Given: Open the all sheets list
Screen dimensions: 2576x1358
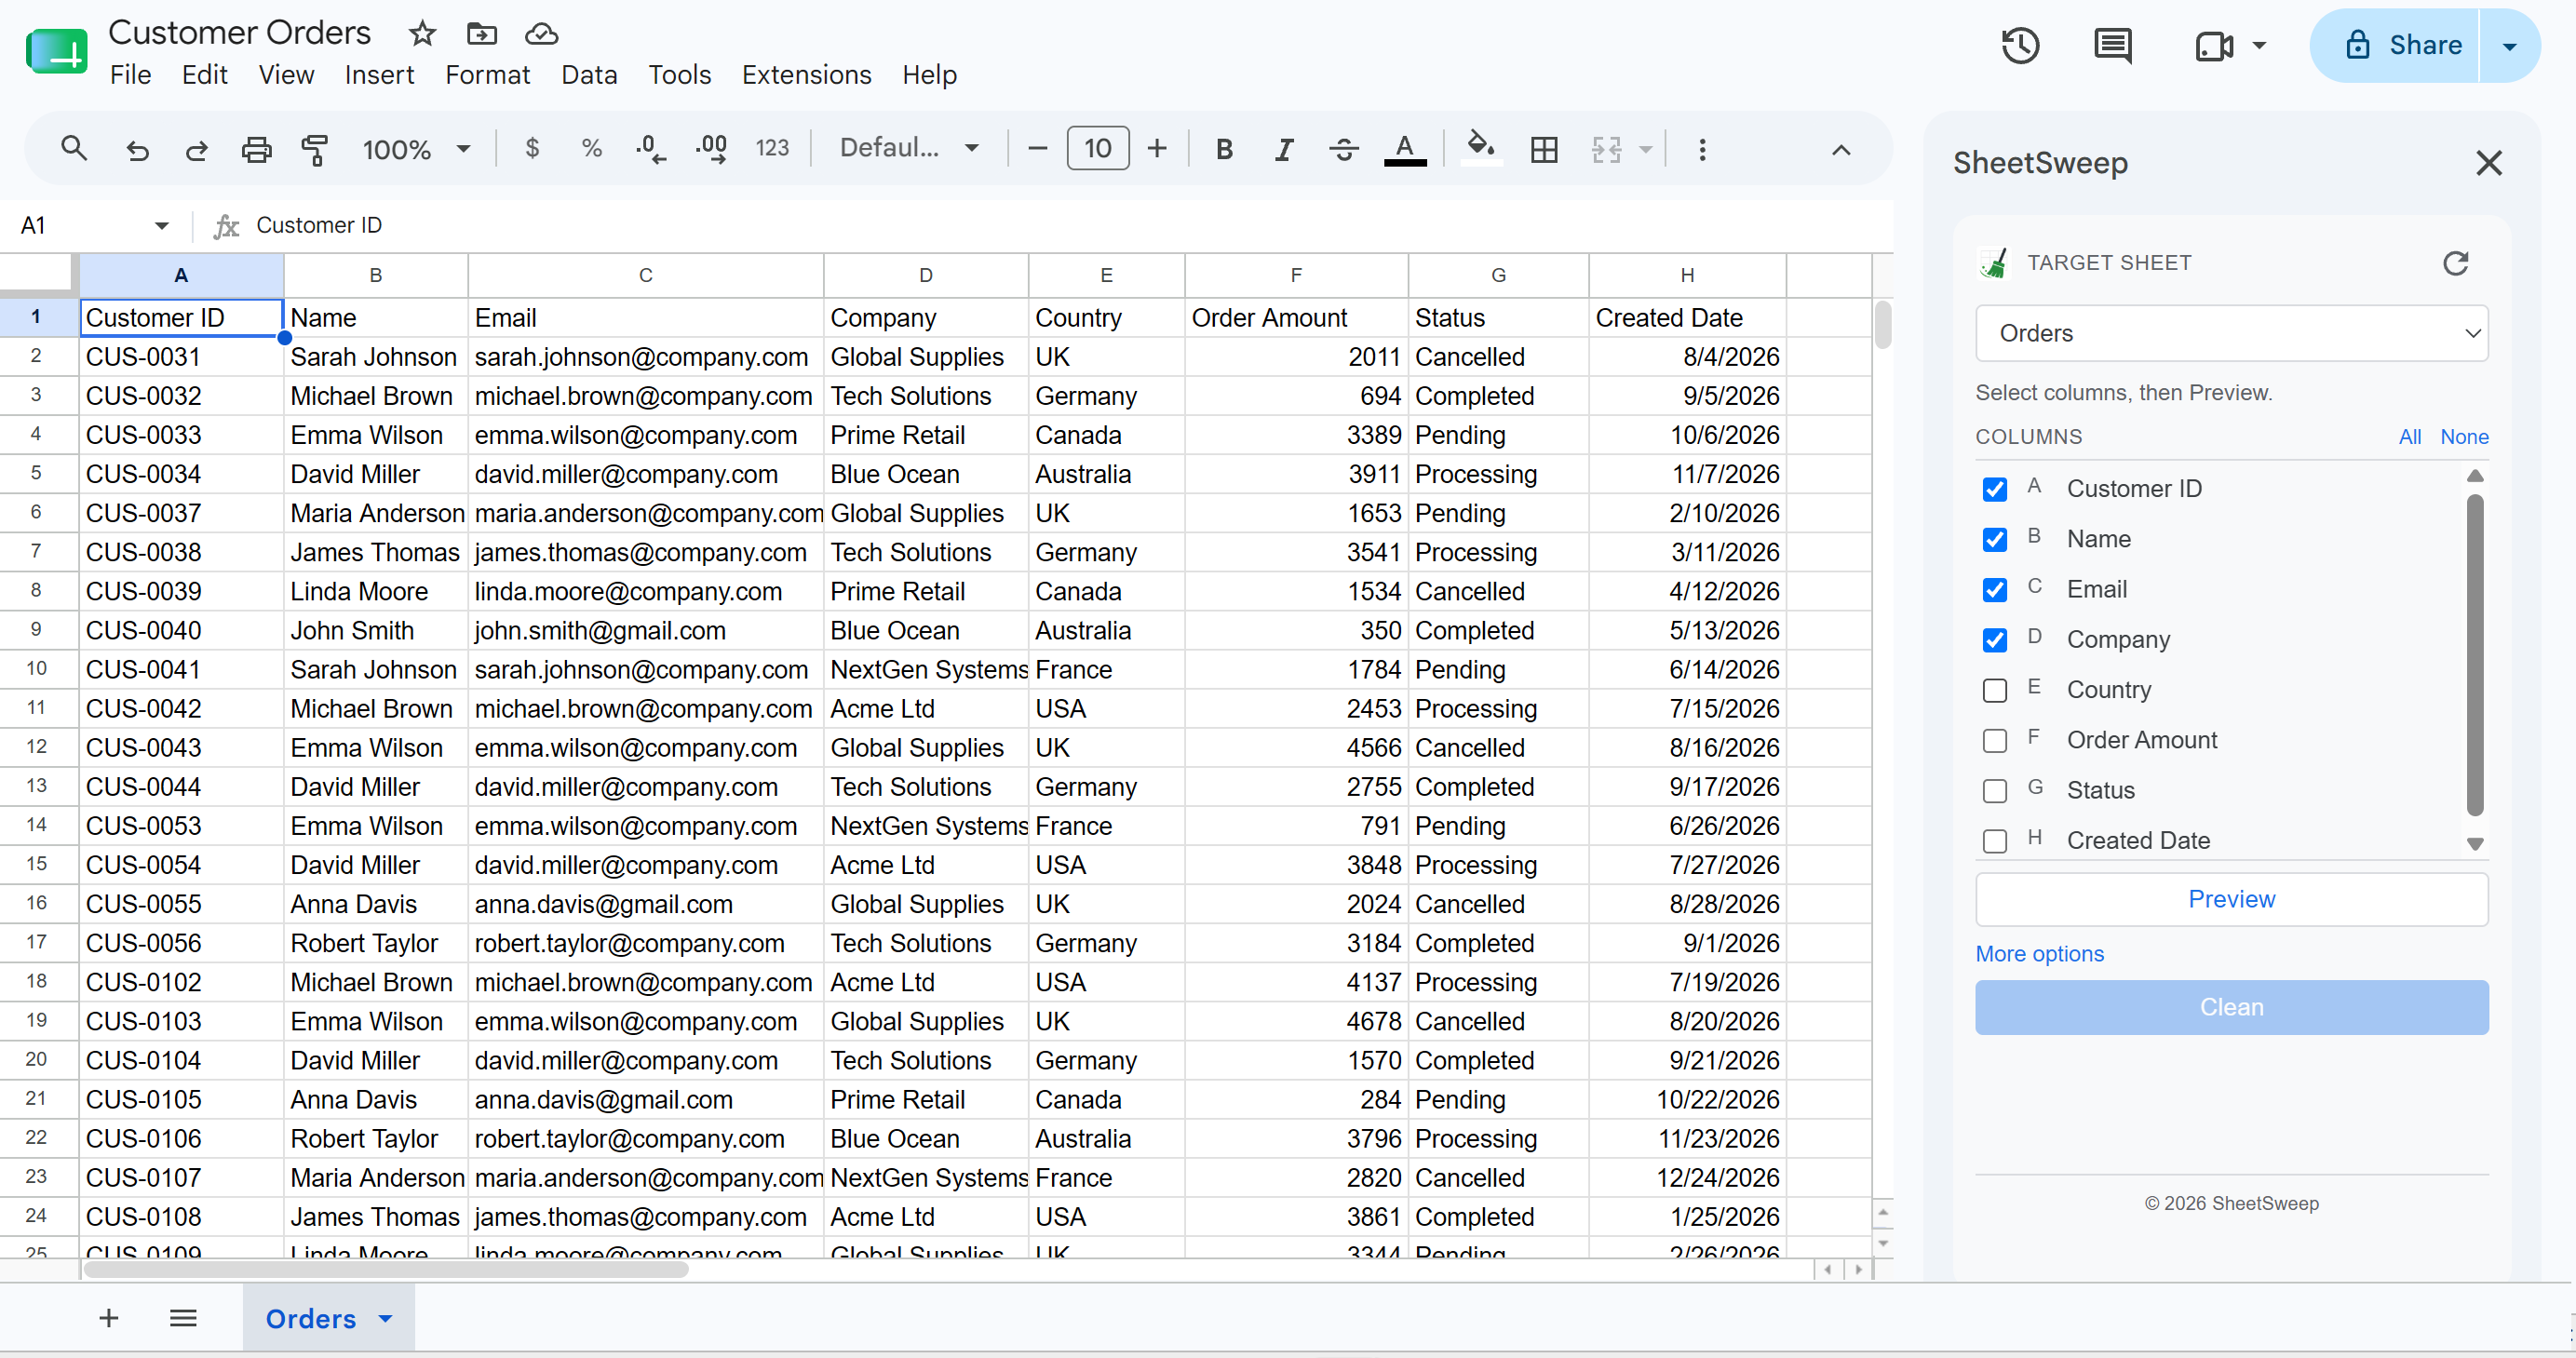Looking at the screenshot, I should click(x=183, y=1318).
